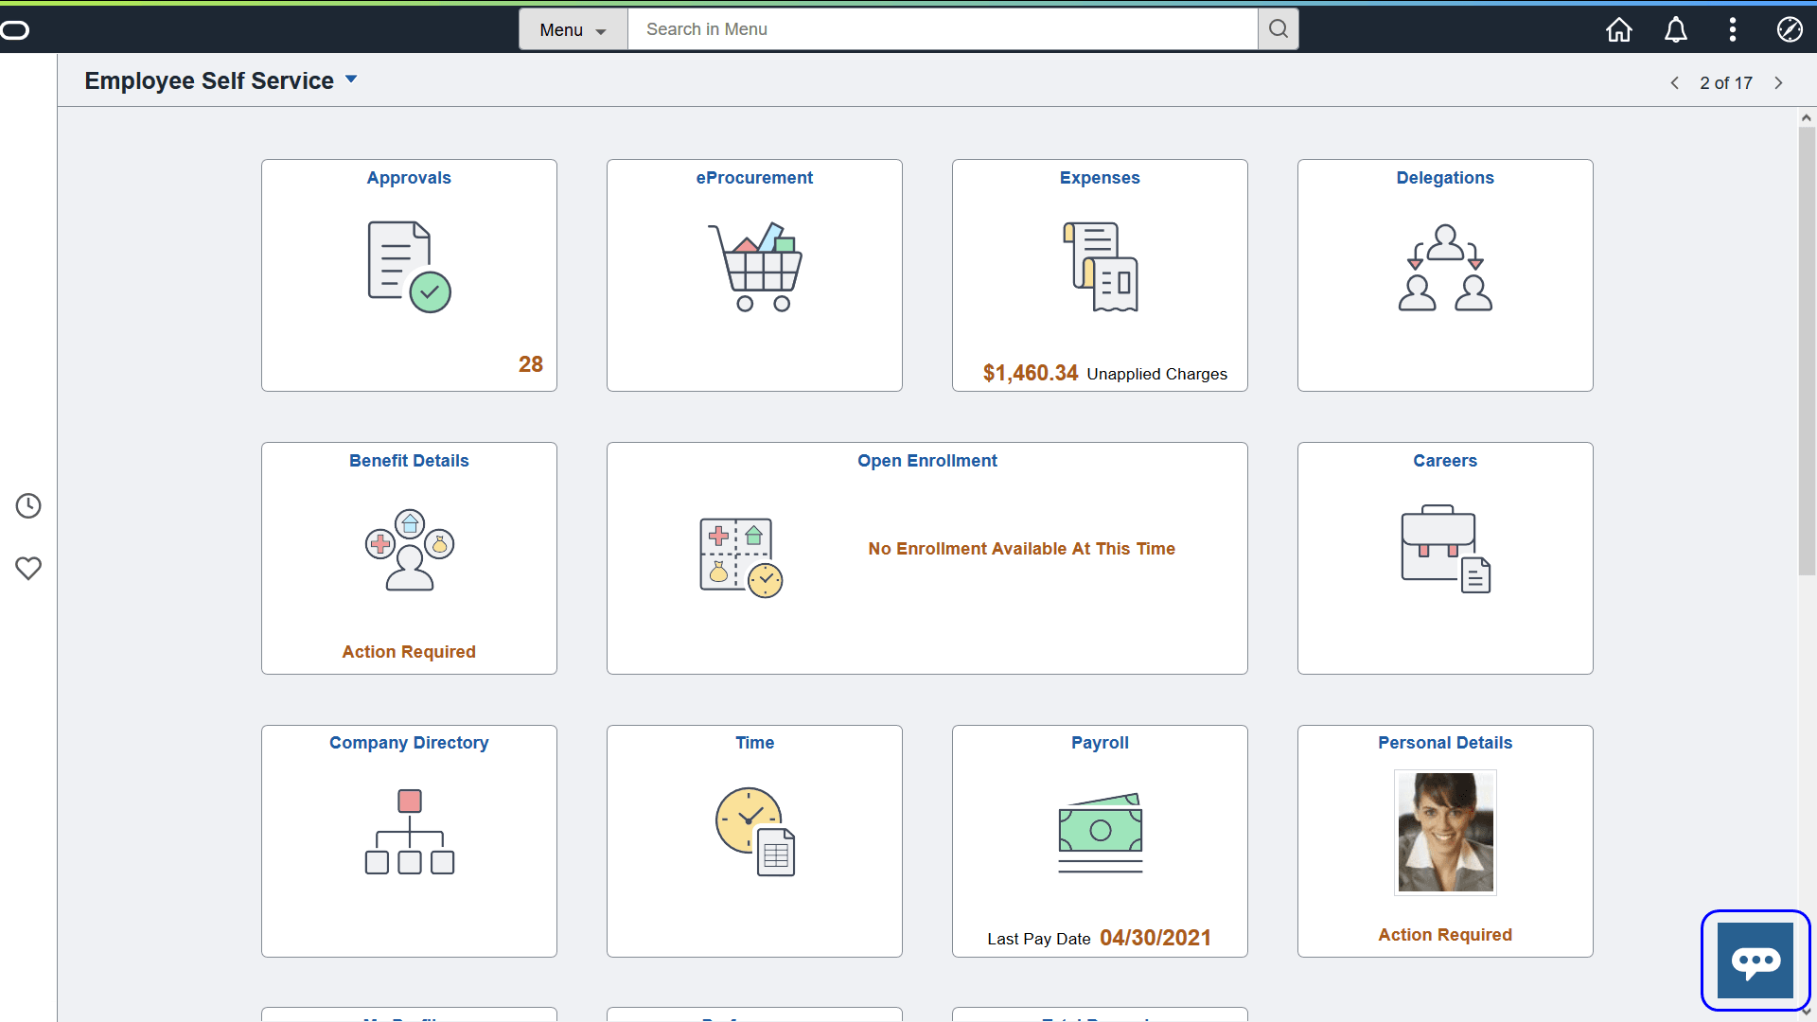Viewport: 1817px width, 1022px height.
Task: Expand the Menu dropdown
Action: tap(572, 29)
